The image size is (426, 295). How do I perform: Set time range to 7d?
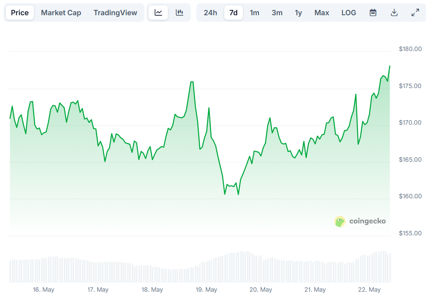233,12
